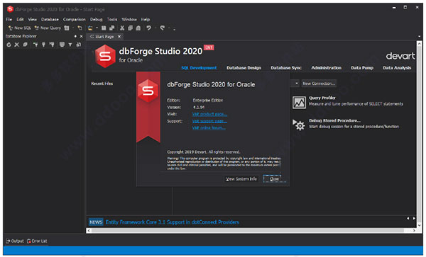
Task: Switch to Data Analysis section
Action: click(397, 68)
